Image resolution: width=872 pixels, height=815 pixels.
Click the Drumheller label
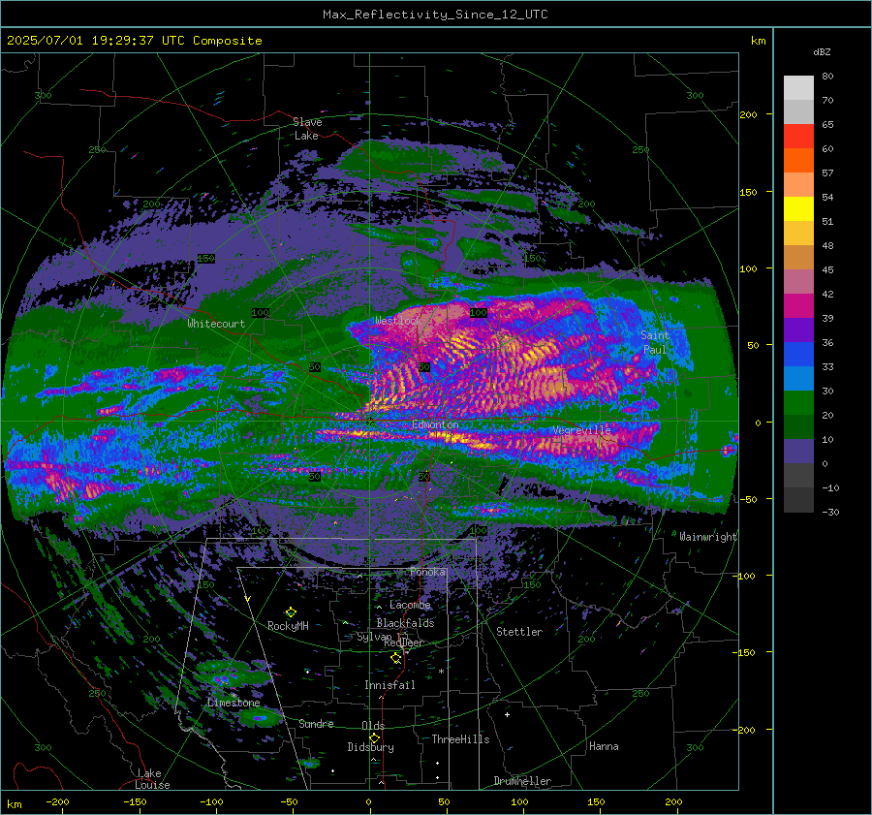pyautogui.click(x=523, y=781)
